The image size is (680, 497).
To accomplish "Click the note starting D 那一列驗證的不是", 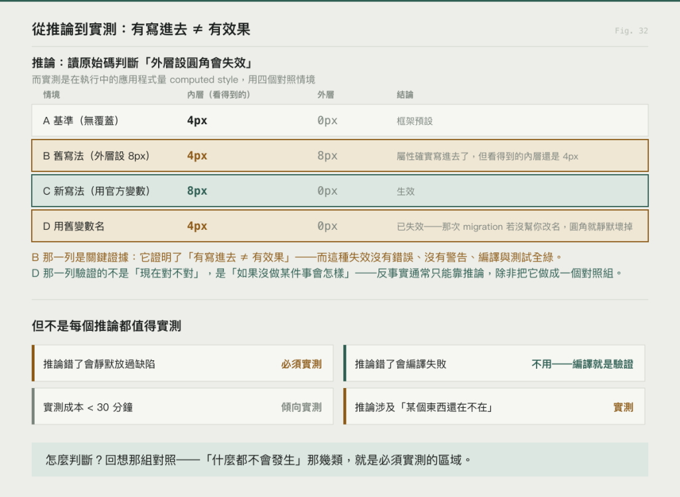I will (327, 273).
